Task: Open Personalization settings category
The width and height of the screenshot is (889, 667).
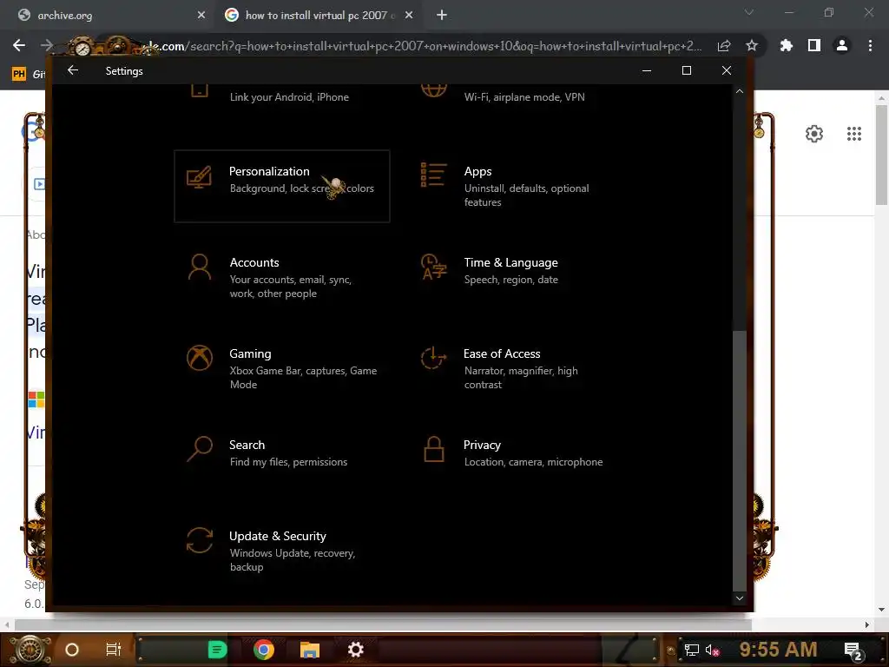Action: (x=282, y=186)
